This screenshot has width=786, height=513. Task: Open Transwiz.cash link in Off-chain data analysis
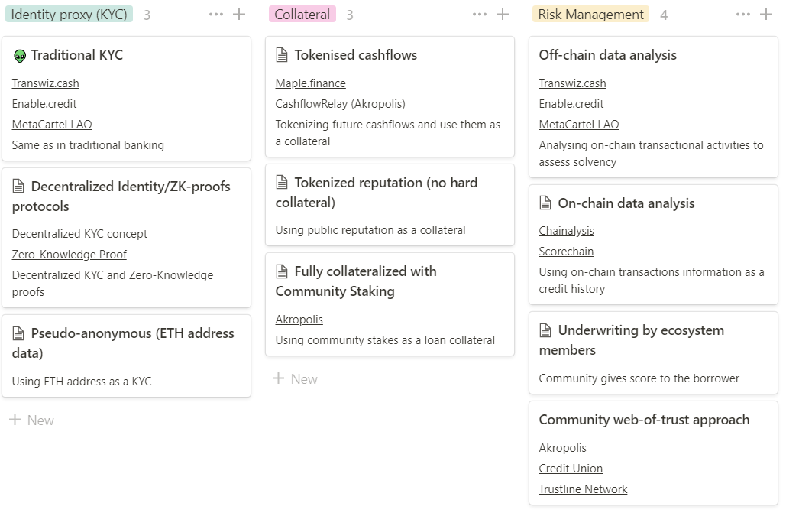click(x=572, y=83)
